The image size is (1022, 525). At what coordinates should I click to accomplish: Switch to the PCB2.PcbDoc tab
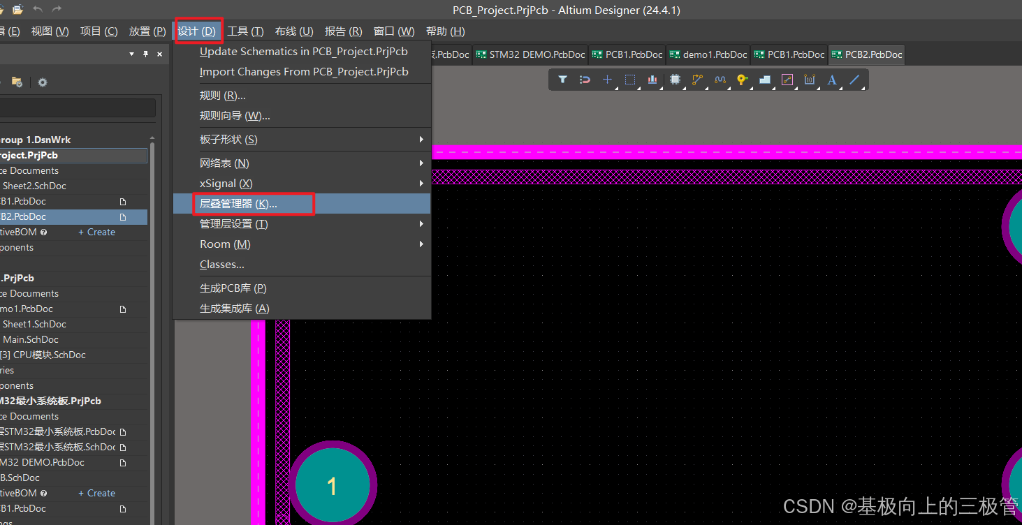point(866,54)
